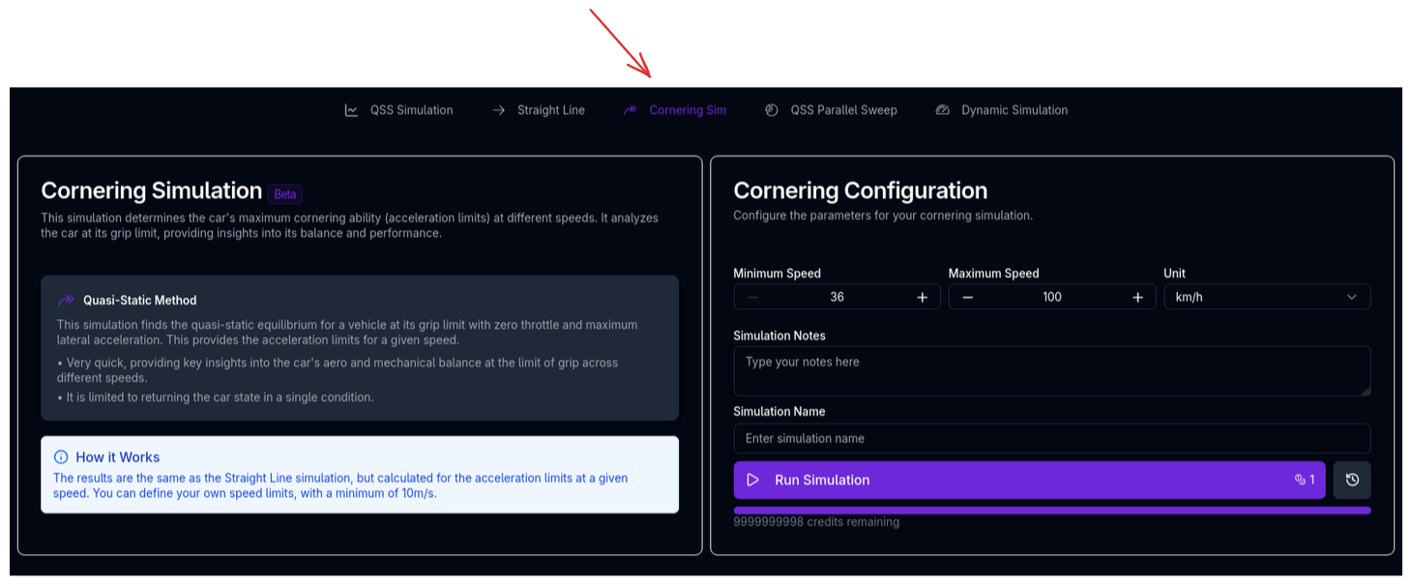Open simulation history with clock icon

tap(1352, 480)
